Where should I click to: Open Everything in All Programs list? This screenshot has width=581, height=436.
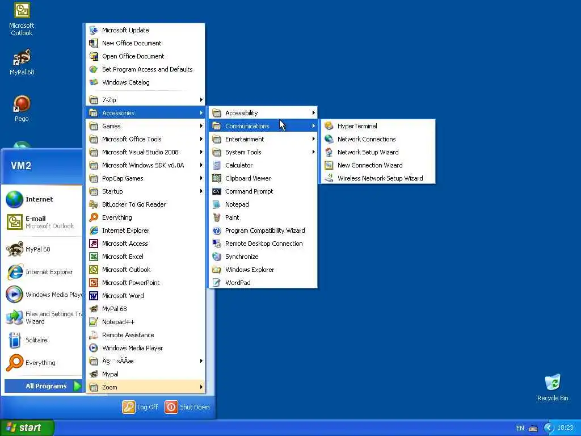click(x=146, y=217)
